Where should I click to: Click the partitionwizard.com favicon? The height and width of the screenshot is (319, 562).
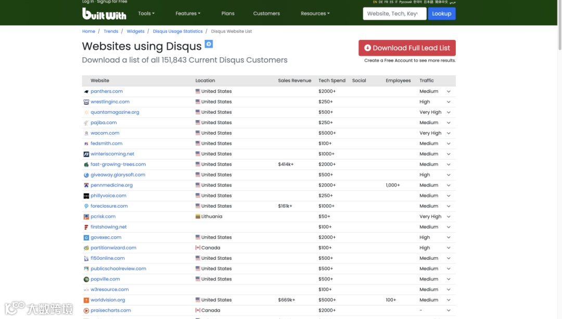[x=86, y=248]
